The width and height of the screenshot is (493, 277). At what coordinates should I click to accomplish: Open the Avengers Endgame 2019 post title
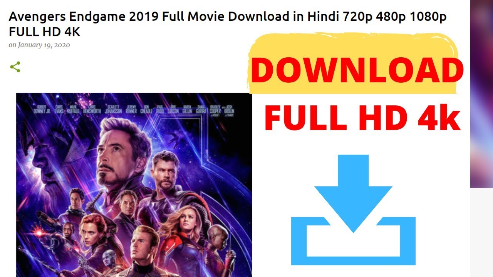pyautogui.click(x=227, y=24)
